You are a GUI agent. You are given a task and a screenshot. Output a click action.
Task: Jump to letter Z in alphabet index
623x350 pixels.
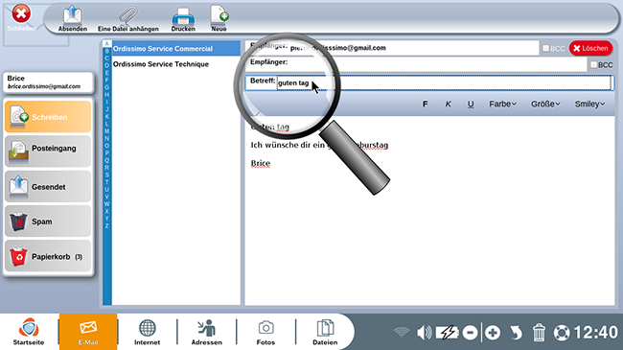[x=107, y=226]
